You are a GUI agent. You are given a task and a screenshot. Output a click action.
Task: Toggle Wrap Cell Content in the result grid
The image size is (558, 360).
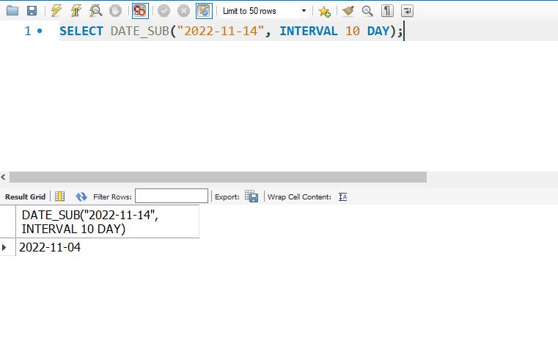[x=342, y=196]
